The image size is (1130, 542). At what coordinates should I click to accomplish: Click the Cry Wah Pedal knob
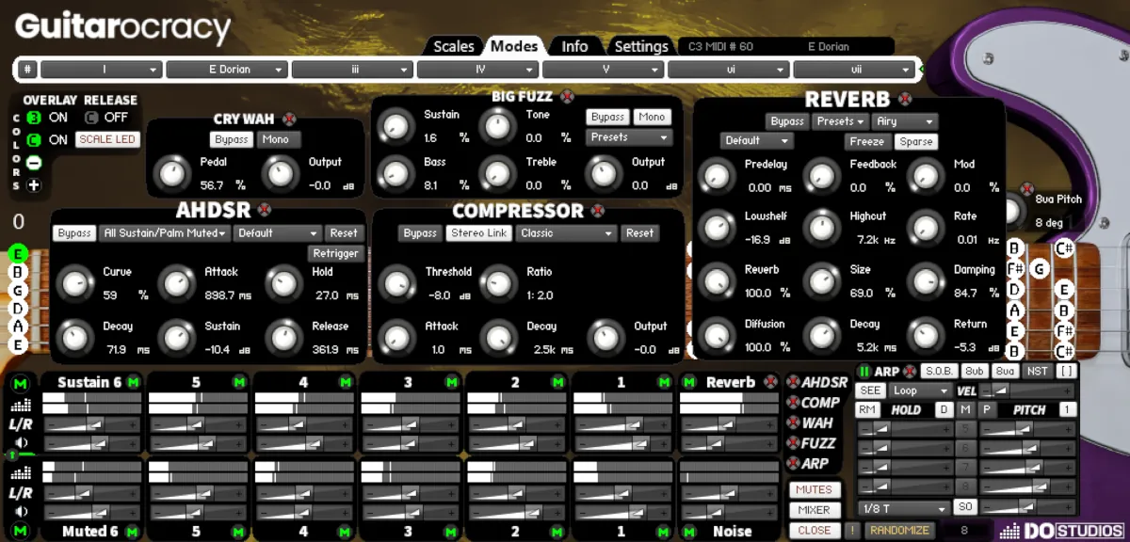click(170, 172)
